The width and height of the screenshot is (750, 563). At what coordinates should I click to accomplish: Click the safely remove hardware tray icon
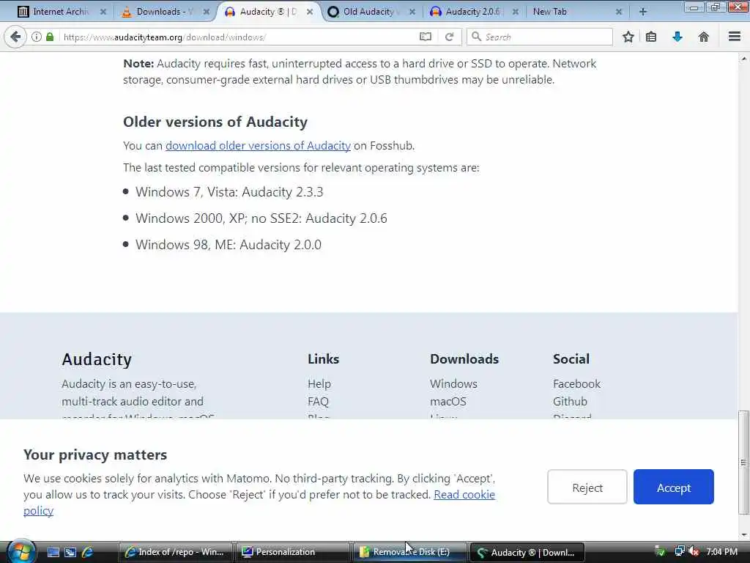pyautogui.click(x=660, y=551)
